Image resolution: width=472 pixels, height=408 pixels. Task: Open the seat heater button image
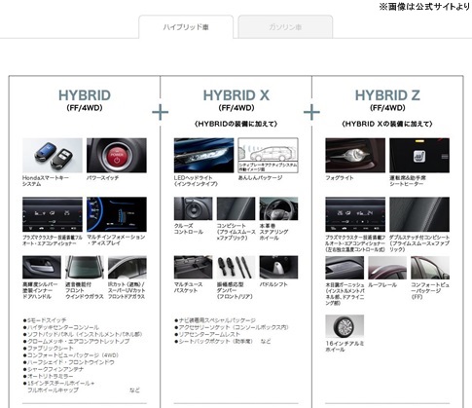tap(419, 155)
